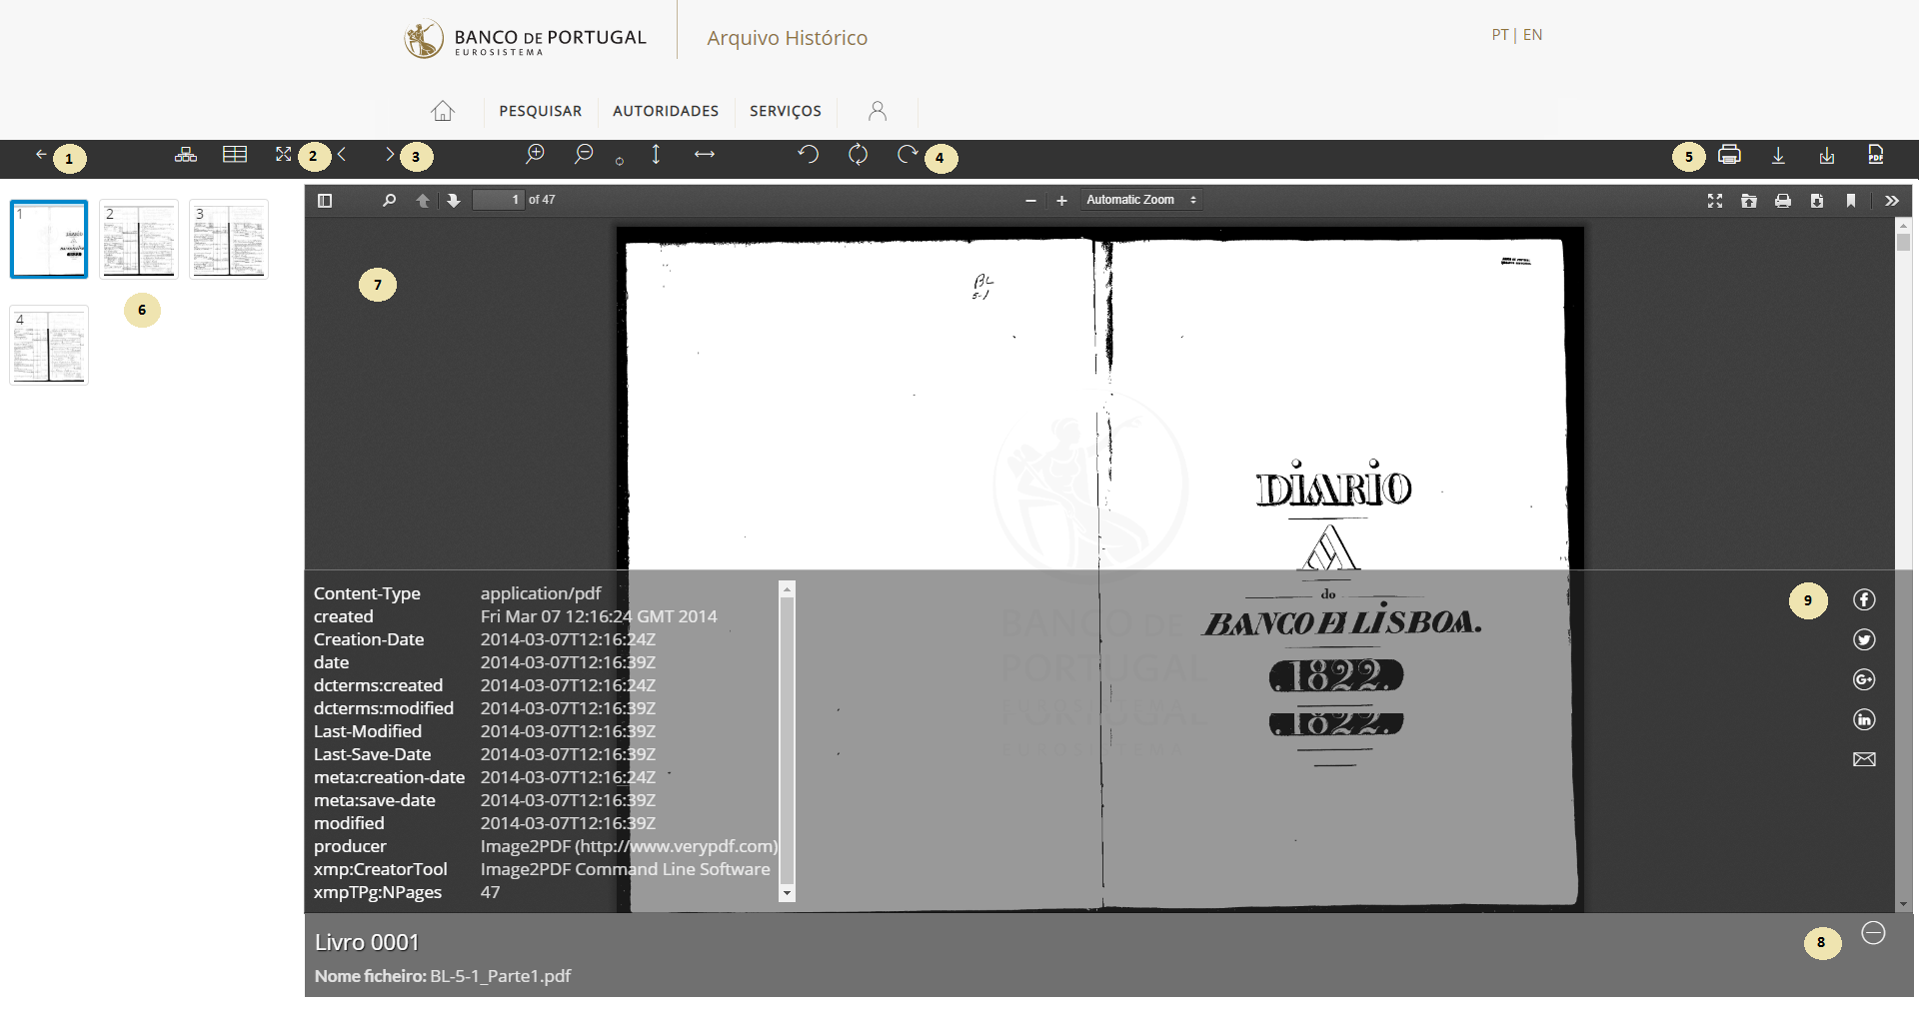The width and height of the screenshot is (1919, 1010).
Task: Go to previous page in PDF viewer
Action: coord(423,201)
